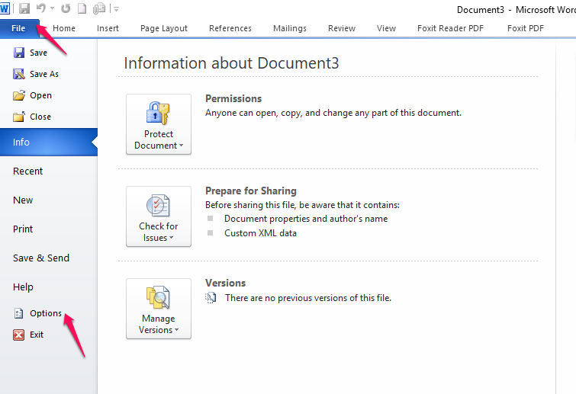Open the Foxit PDF tab
This screenshot has height=394, width=576.
(x=526, y=28)
